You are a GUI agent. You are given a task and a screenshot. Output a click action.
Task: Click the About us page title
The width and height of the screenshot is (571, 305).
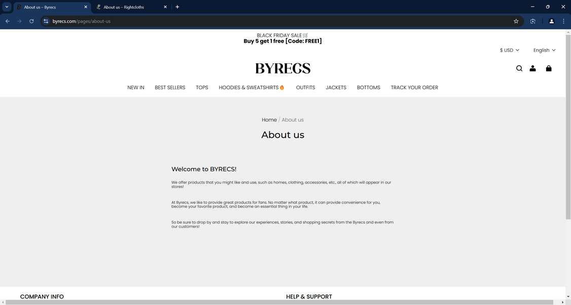tap(282, 135)
